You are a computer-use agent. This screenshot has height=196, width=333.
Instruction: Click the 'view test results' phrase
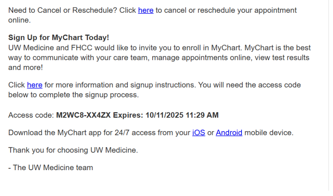tap(282, 58)
